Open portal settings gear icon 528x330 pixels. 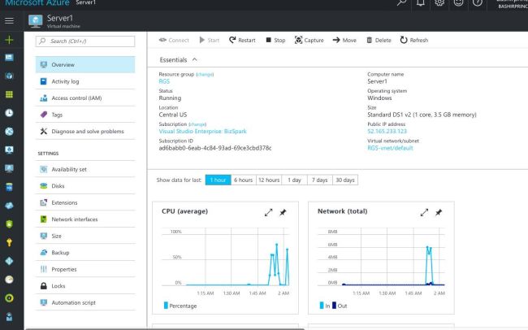(x=439, y=2)
